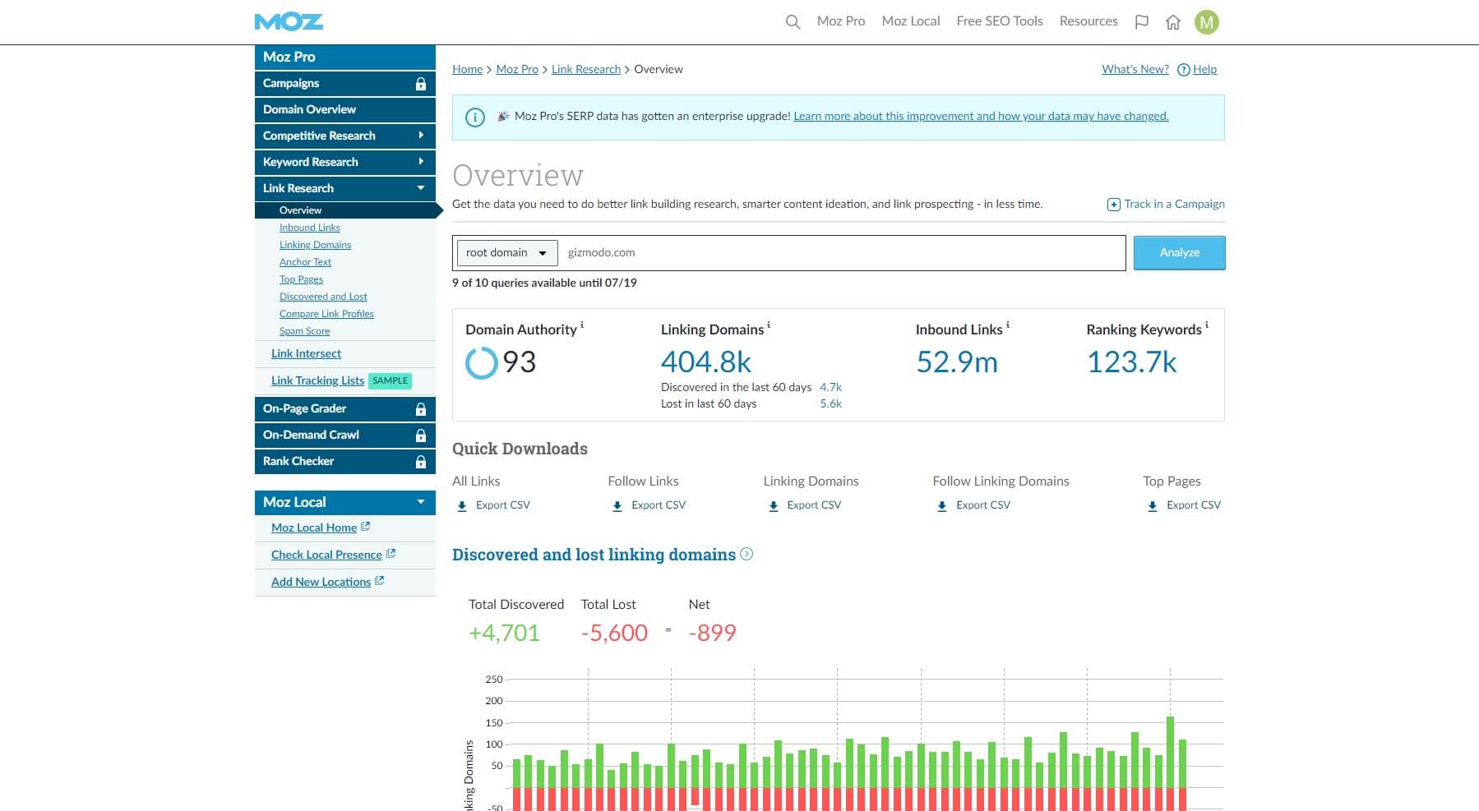Click the 5.6k lost domains value
The width and height of the screenshot is (1479, 811).
(x=830, y=403)
